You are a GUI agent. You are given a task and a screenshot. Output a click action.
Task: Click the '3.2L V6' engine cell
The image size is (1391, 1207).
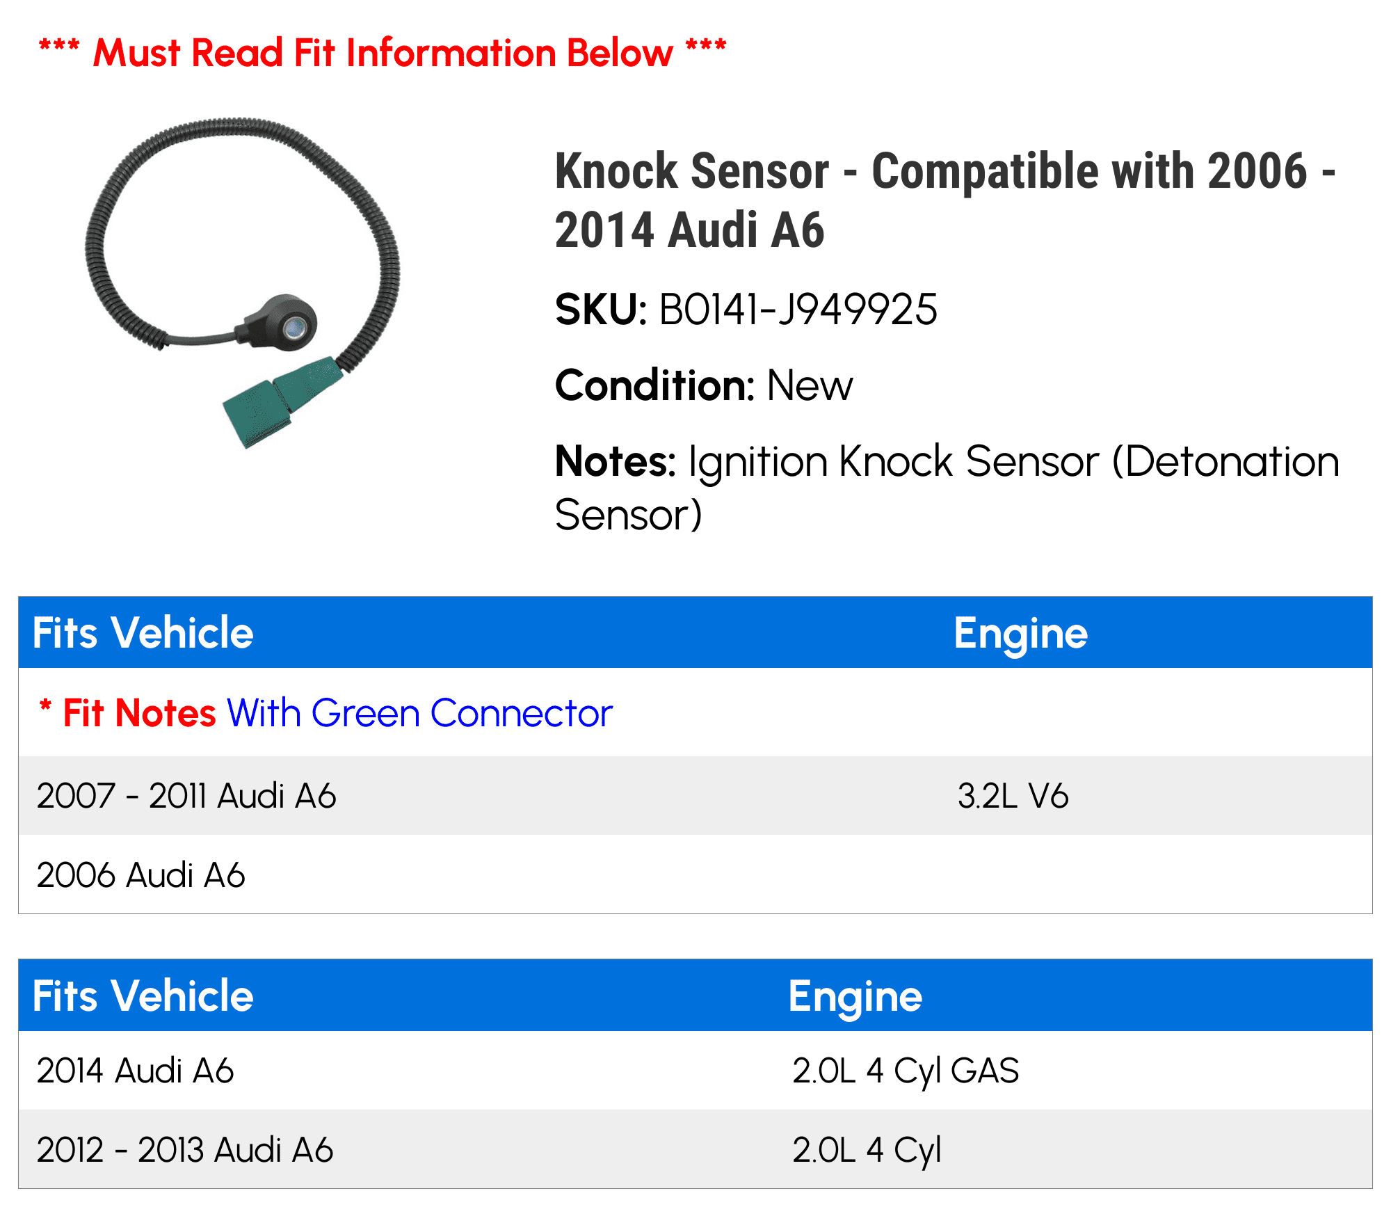pos(1013,796)
